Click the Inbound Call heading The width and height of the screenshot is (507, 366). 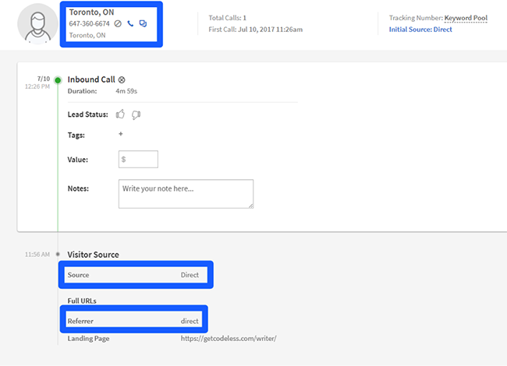91,79
